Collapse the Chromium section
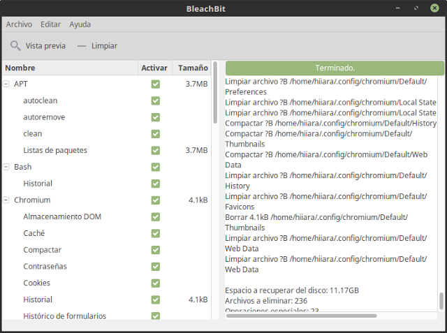The width and height of the screenshot is (447, 333). 6,200
